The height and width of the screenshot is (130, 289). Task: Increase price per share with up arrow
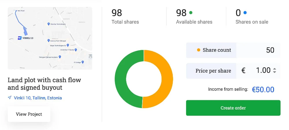(275, 69)
